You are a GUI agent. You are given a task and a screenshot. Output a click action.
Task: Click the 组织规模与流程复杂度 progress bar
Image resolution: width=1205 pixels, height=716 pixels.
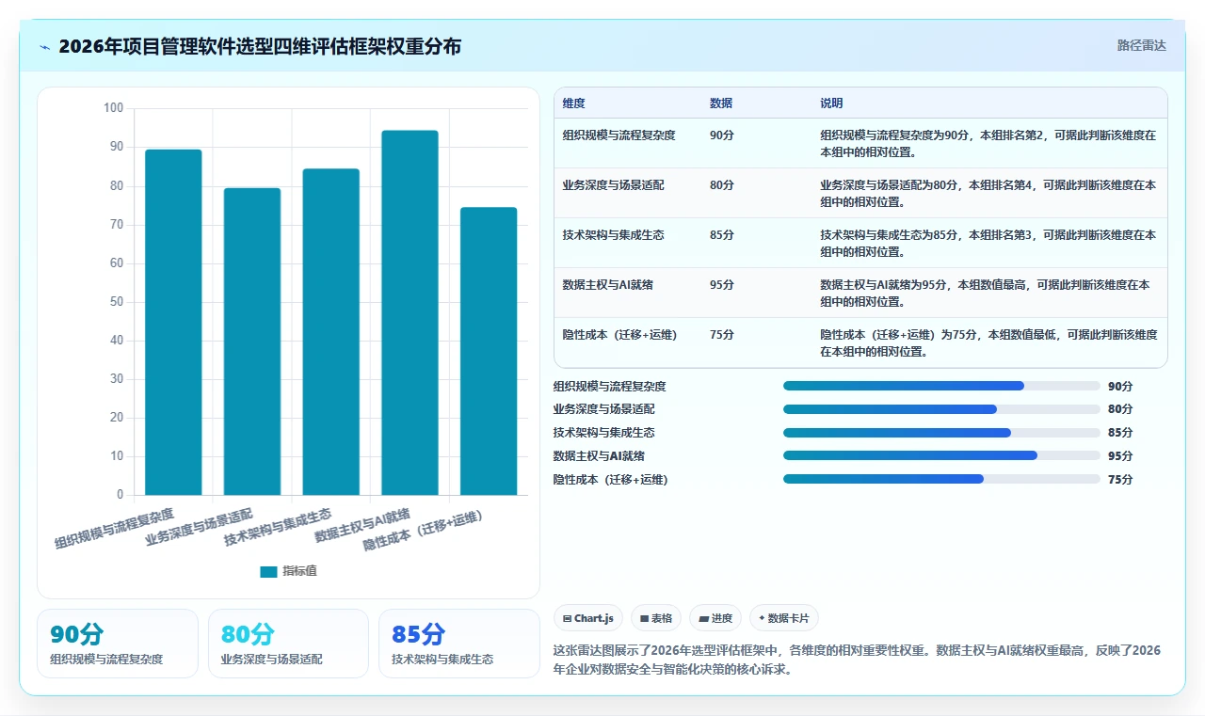coord(941,386)
